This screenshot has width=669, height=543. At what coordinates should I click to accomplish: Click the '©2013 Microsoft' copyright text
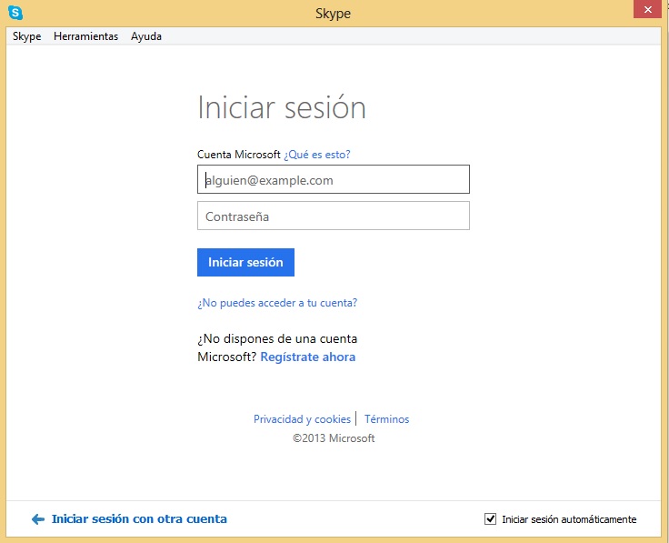point(333,438)
